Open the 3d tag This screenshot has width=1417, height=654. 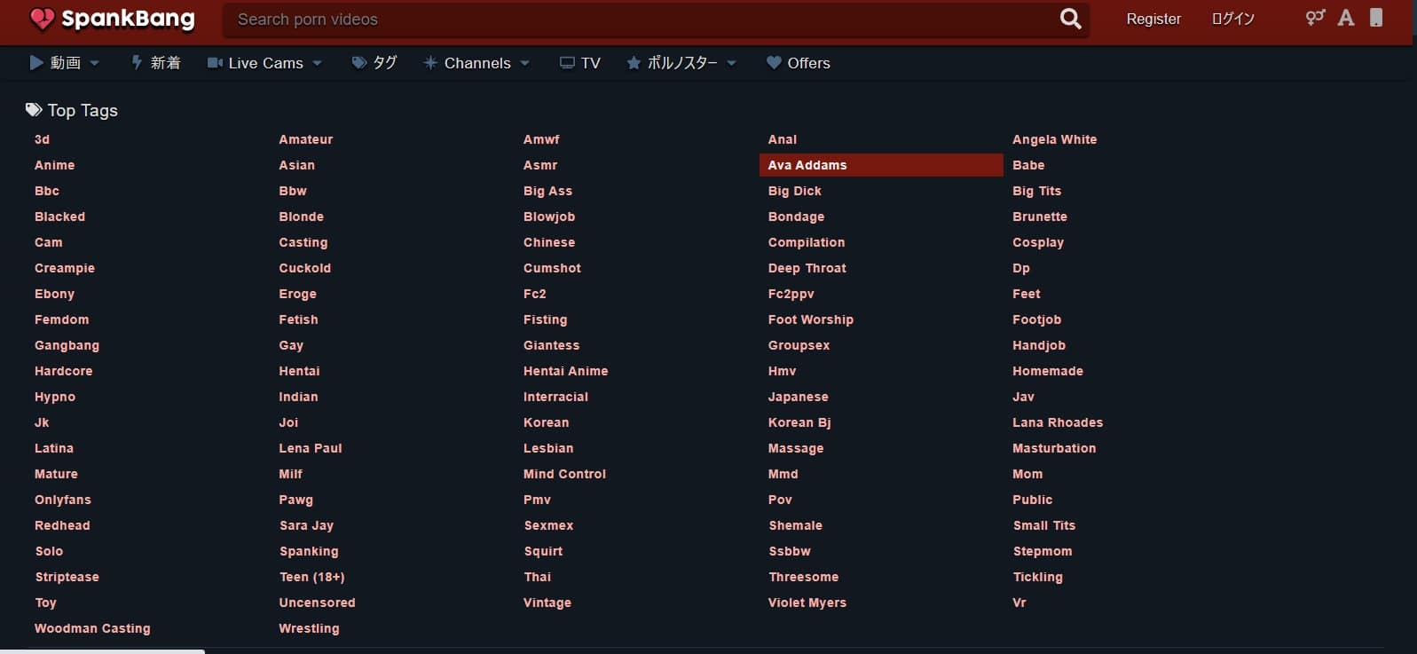tap(42, 139)
